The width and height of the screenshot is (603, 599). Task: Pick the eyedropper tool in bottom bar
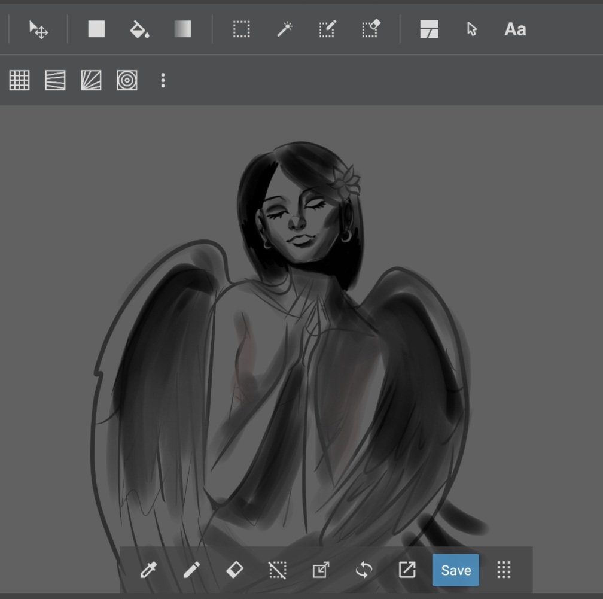[148, 570]
